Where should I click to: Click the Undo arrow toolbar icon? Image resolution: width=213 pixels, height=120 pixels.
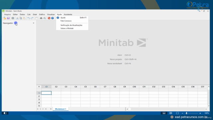pyautogui.click(x=29, y=18)
